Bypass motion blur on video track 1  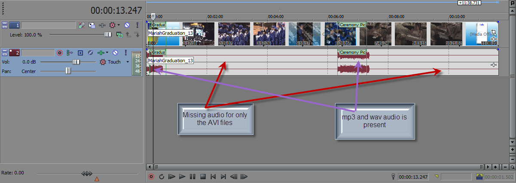[x=82, y=25]
